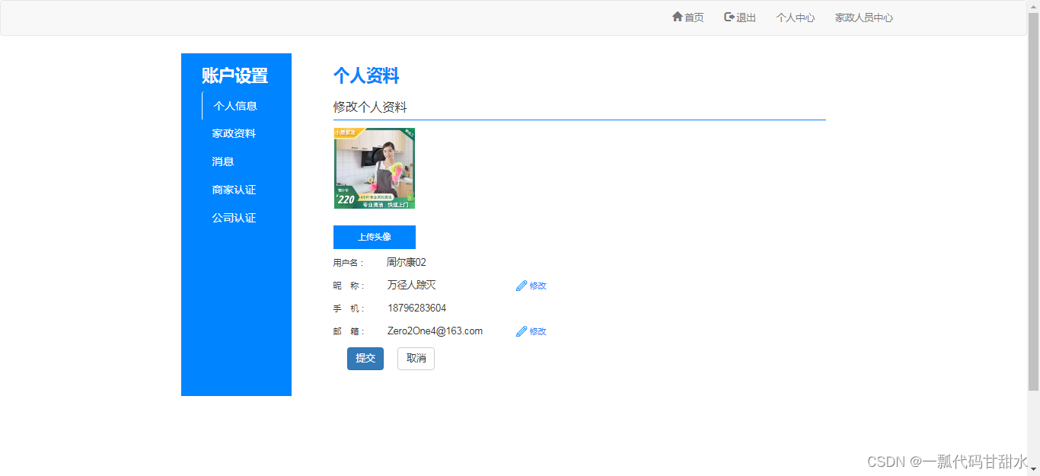The width and height of the screenshot is (1040, 476).
Task: Switch to 家政资料 in the sidebar
Action: (234, 133)
